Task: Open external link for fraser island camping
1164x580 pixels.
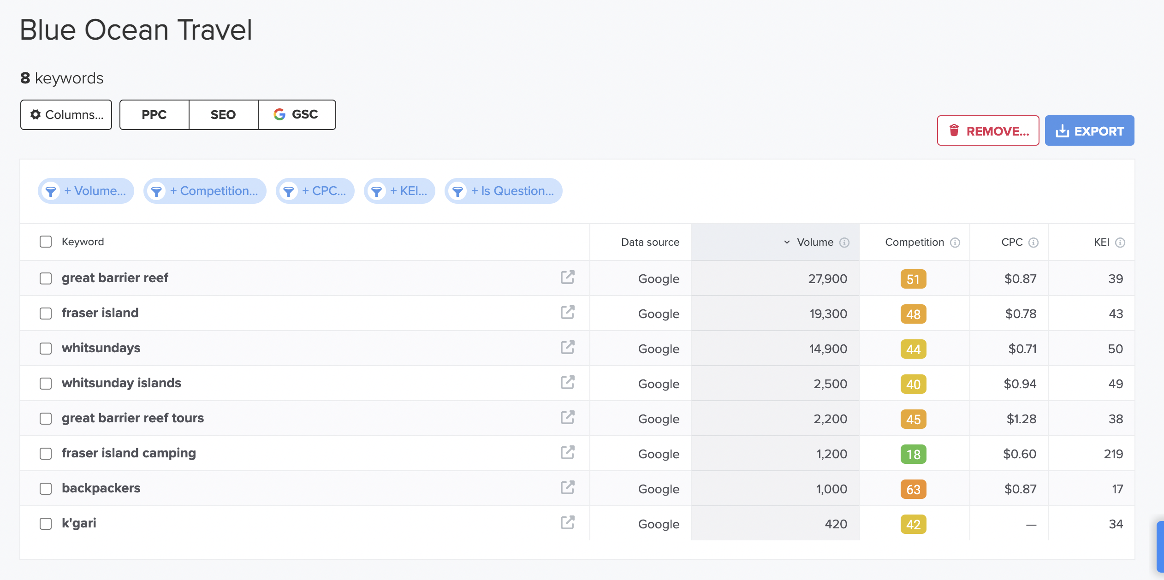Action: (x=567, y=452)
